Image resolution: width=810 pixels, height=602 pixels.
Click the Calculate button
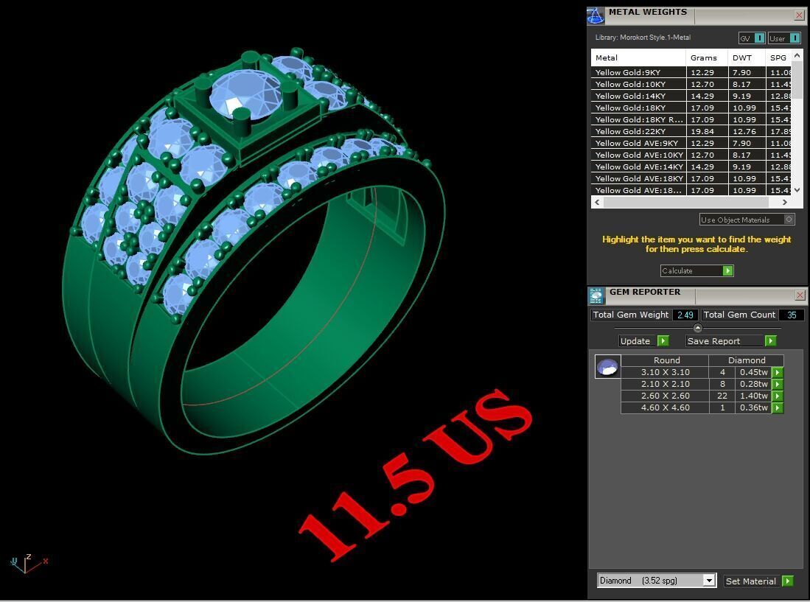(697, 270)
